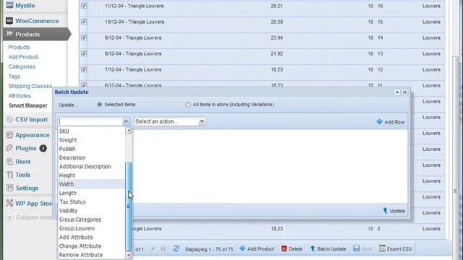Click the Add Product plus icon
463x260 pixels.
click(x=242, y=248)
